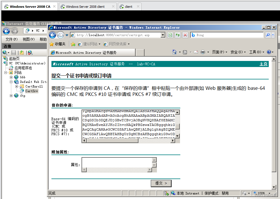Expand the CertEnroll node
280x199 pixels.
16,86
